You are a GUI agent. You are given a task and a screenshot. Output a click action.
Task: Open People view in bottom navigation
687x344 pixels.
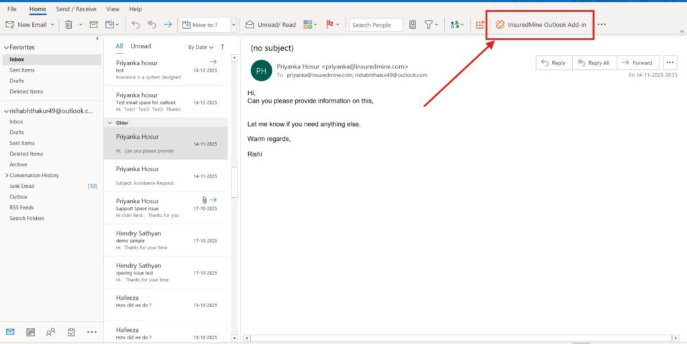tap(50, 332)
